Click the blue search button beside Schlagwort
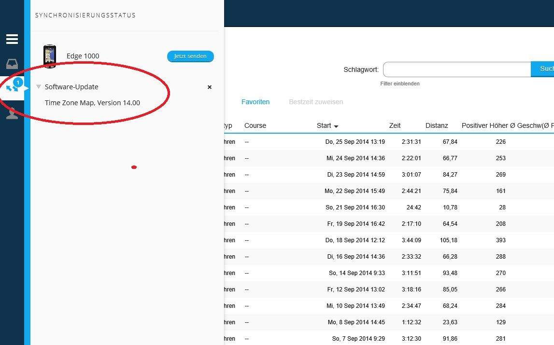 542,69
